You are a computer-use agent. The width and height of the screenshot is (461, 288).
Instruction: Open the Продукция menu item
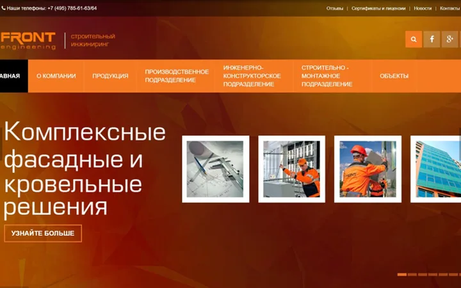click(x=110, y=76)
